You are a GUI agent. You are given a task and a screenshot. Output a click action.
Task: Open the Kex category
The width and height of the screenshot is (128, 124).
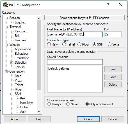23,98
